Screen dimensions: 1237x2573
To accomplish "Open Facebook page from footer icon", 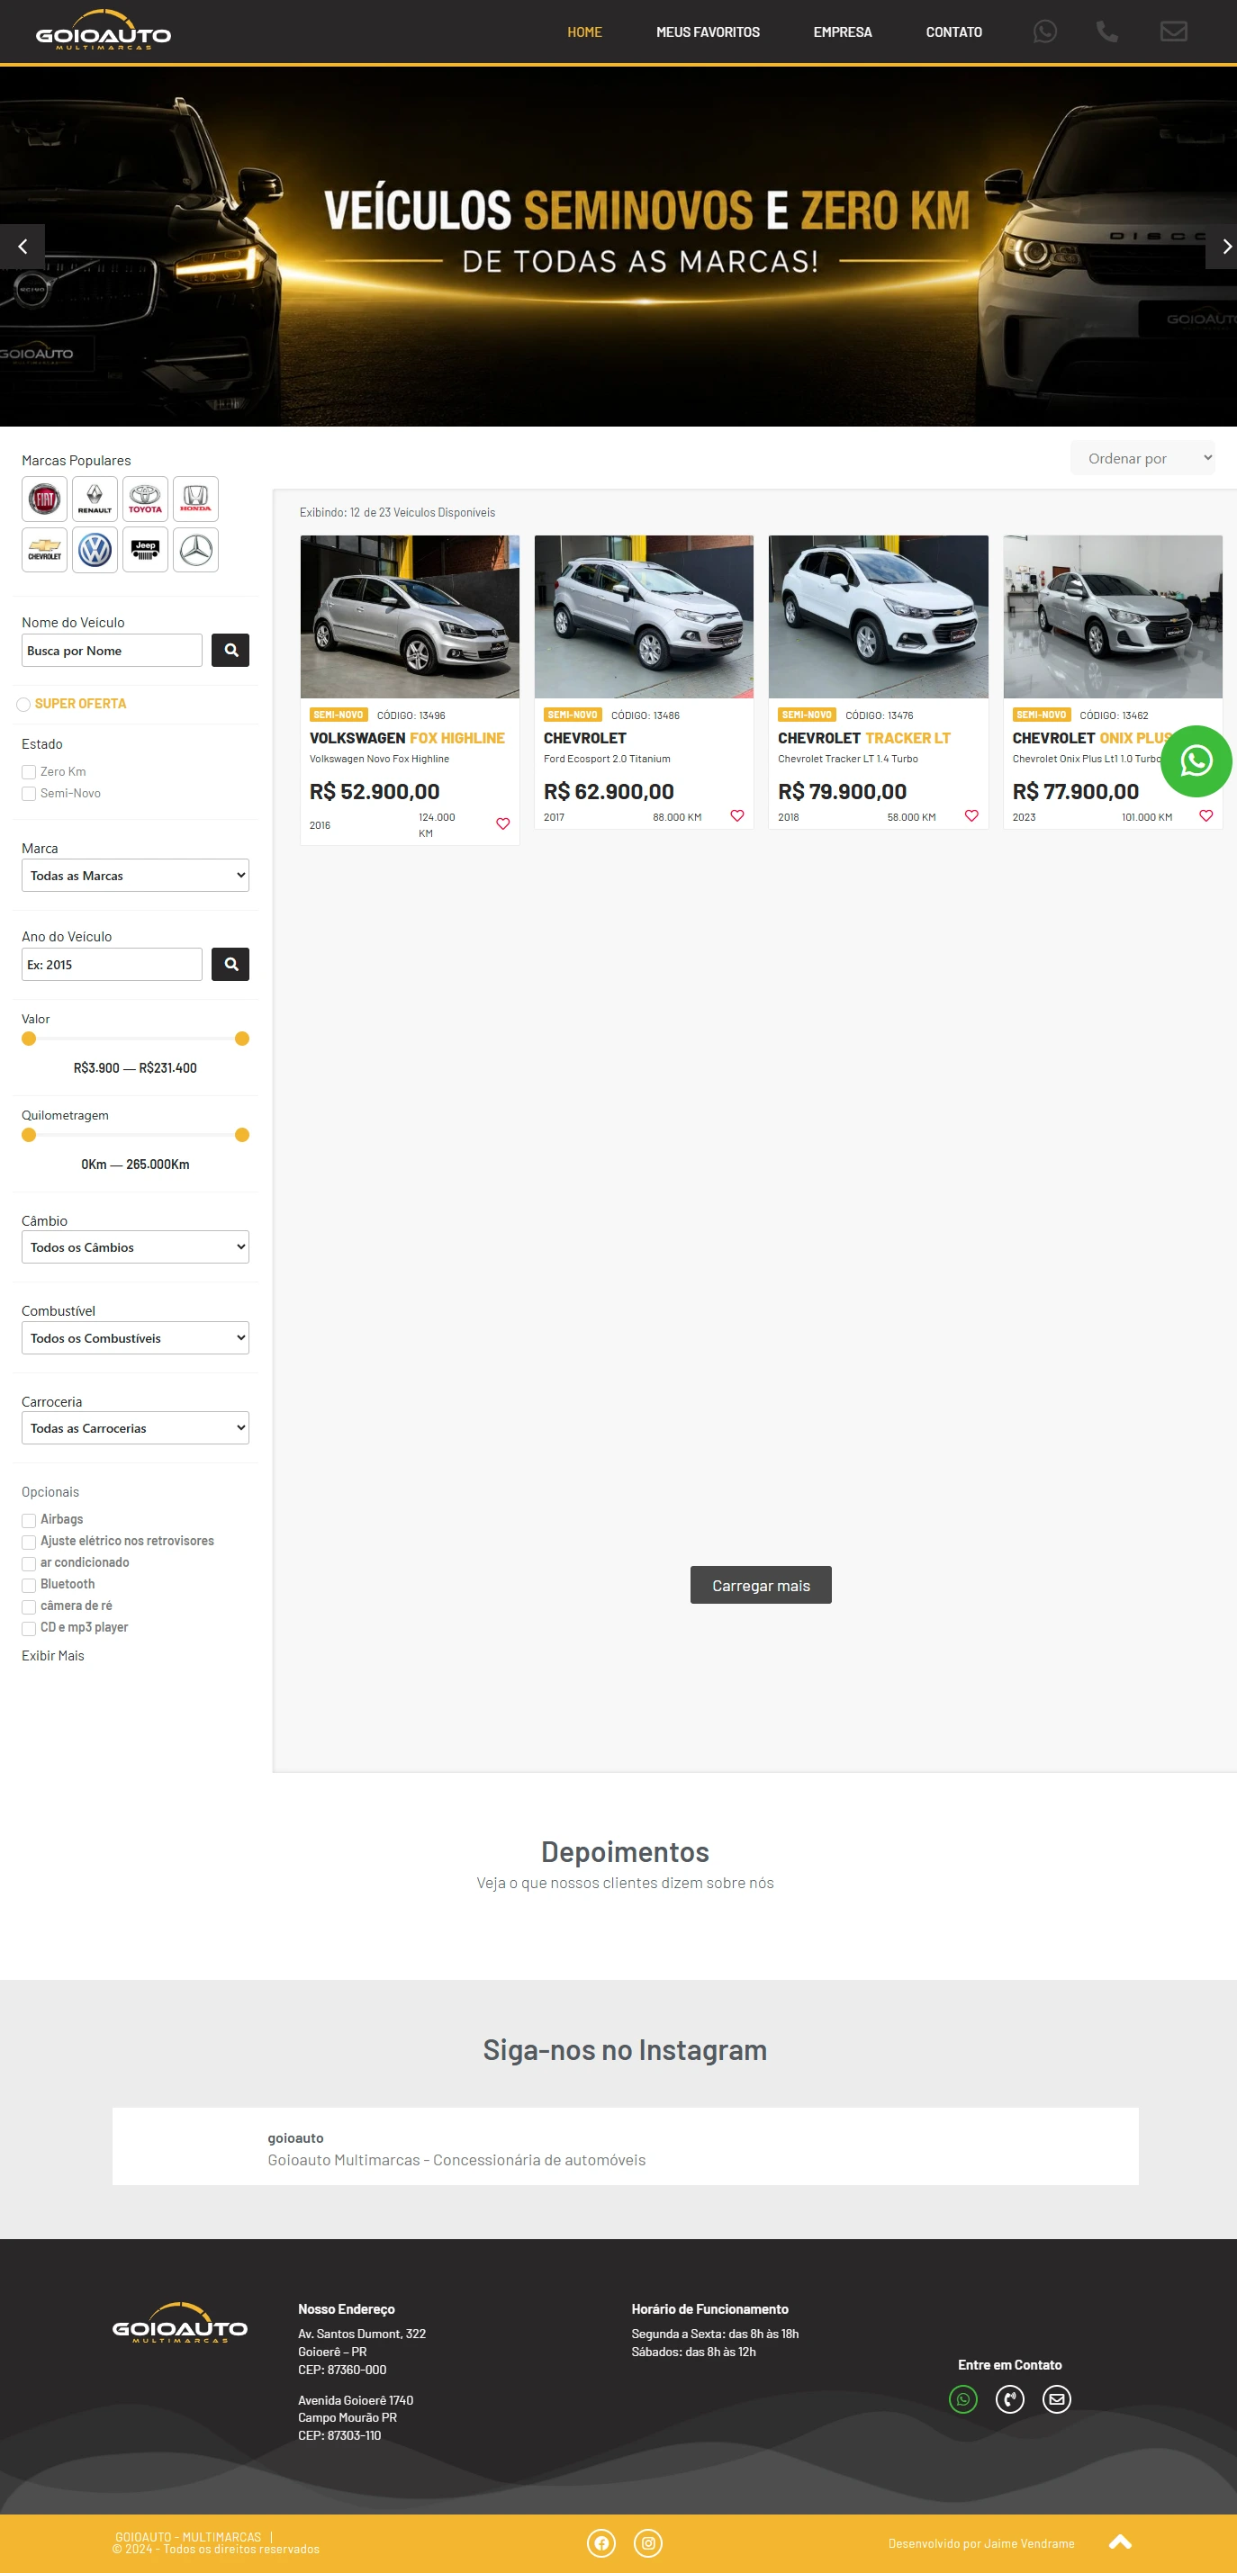I will pos(601,2543).
